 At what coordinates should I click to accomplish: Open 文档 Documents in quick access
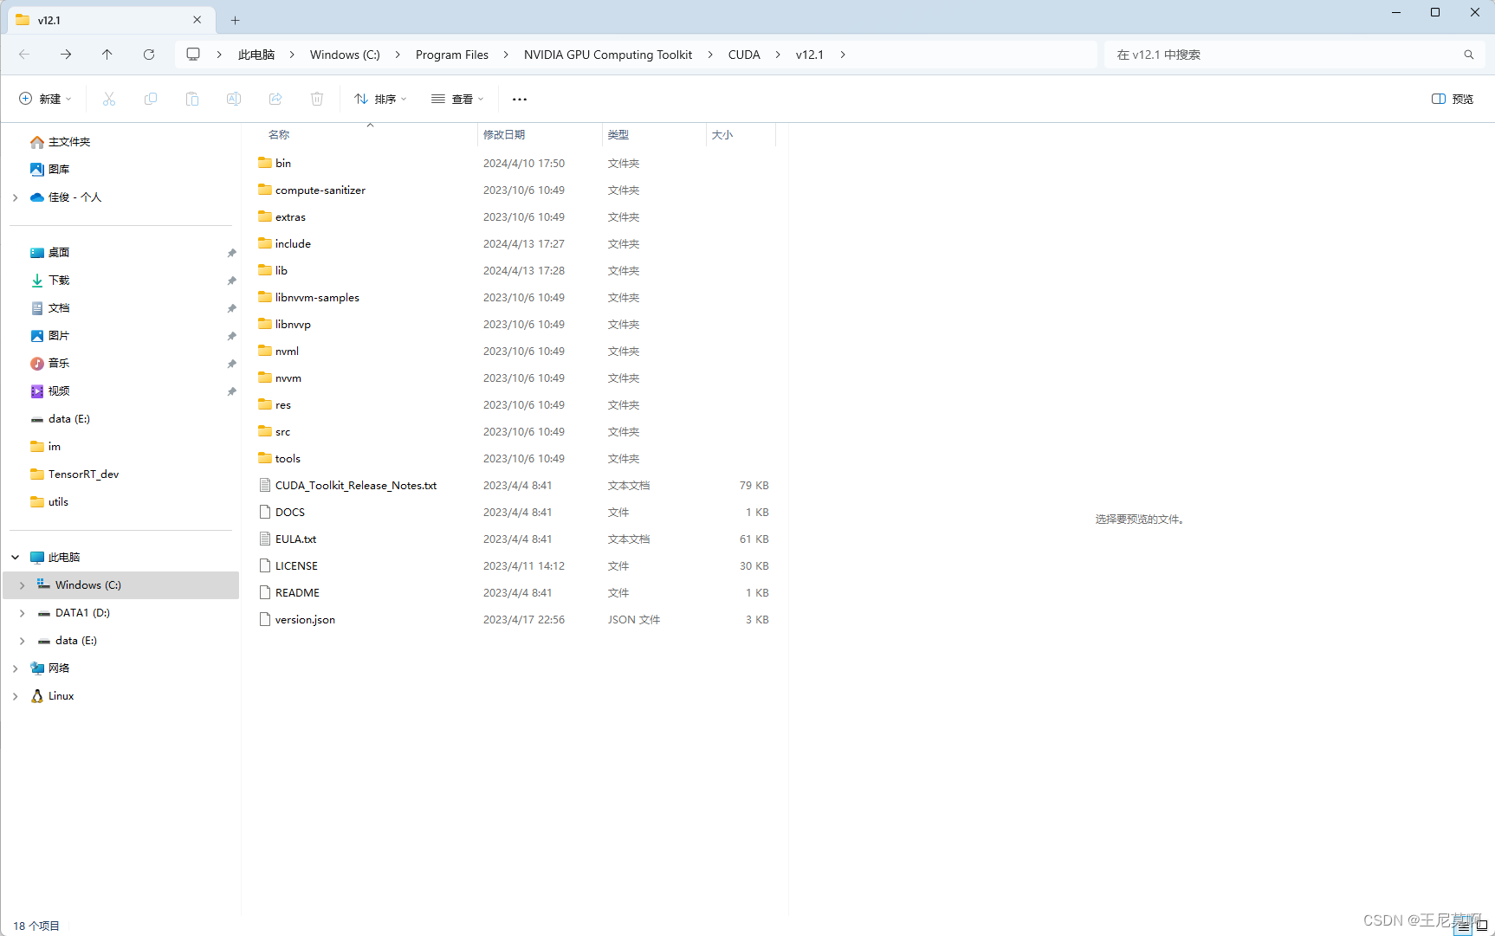[59, 308]
